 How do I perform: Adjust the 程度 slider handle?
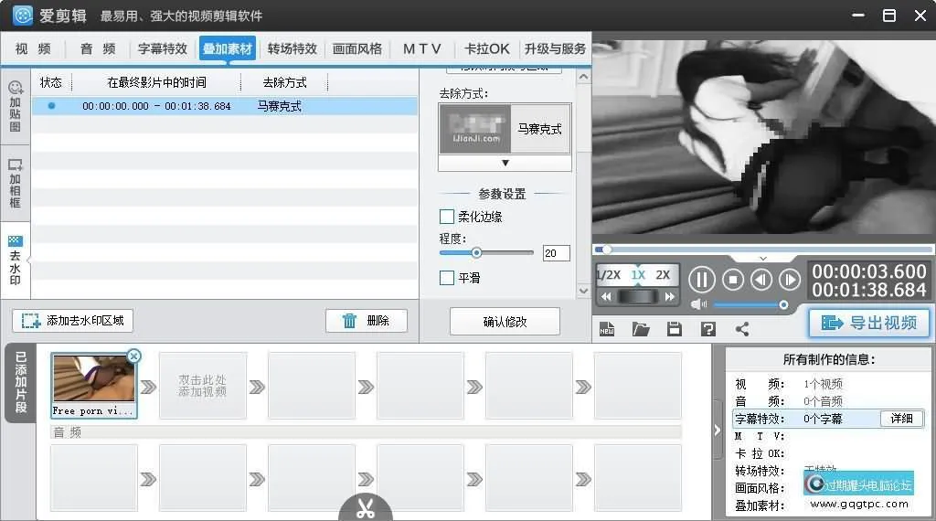pos(476,253)
